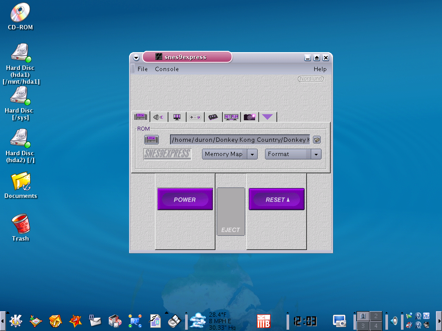442x331 pixels.
Task: Select the CPU chip tab
Action: pyautogui.click(x=213, y=117)
